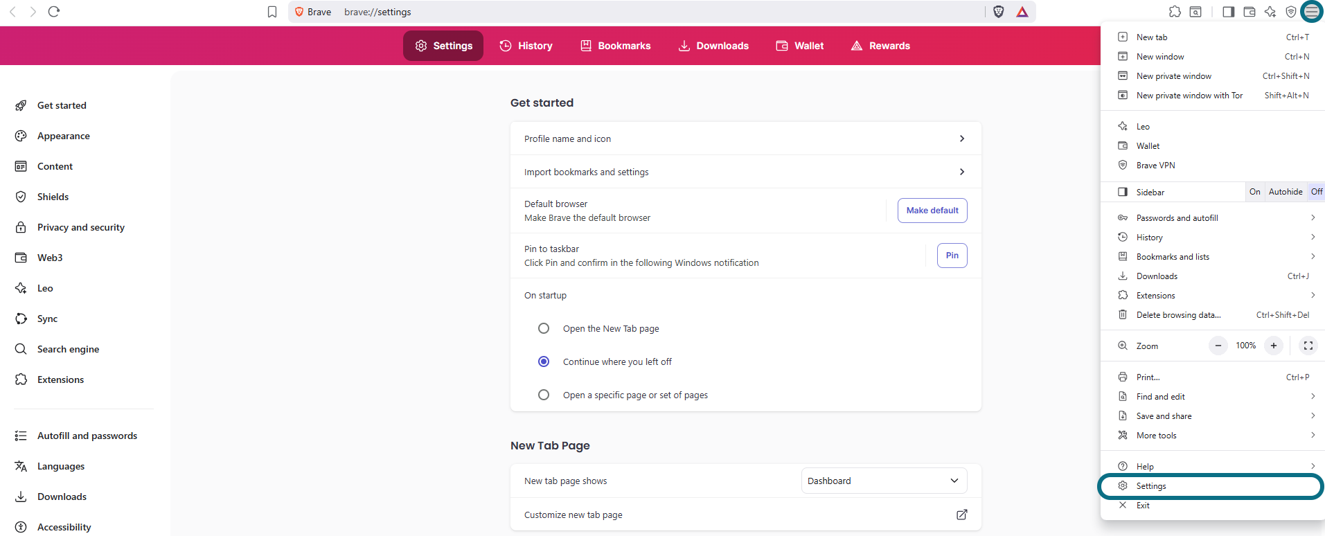Select the Open the New Tab page radio

(544, 328)
